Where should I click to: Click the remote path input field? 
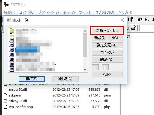coord(147,28)
